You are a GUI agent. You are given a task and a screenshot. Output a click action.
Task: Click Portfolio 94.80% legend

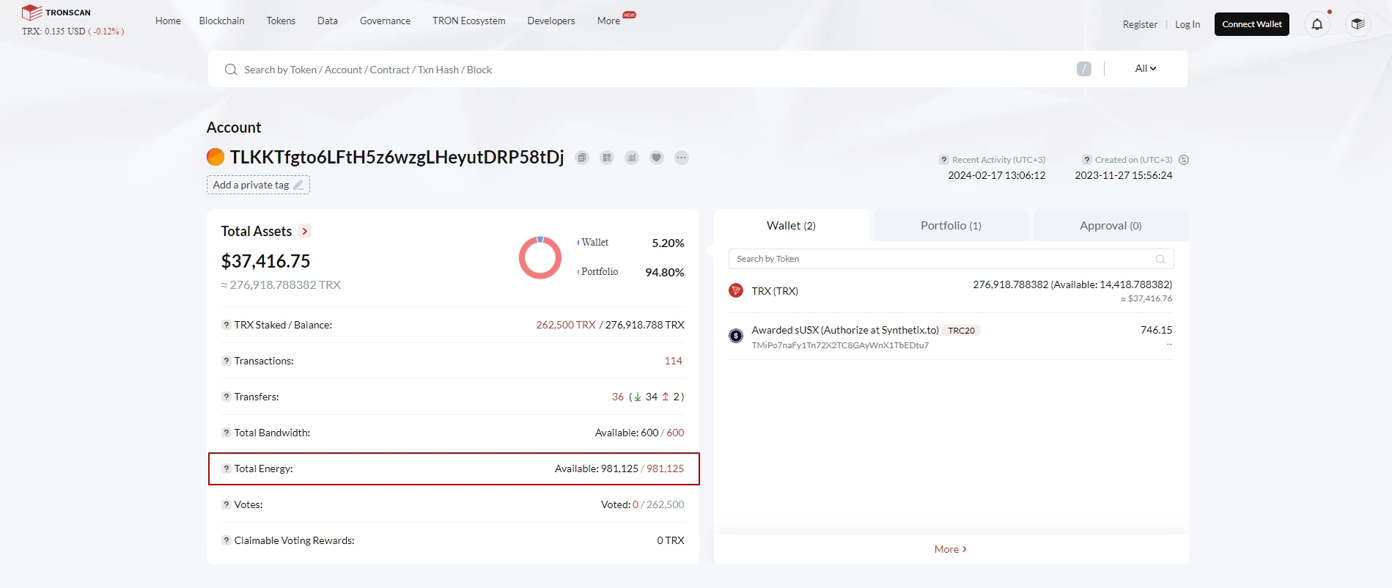tap(631, 272)
